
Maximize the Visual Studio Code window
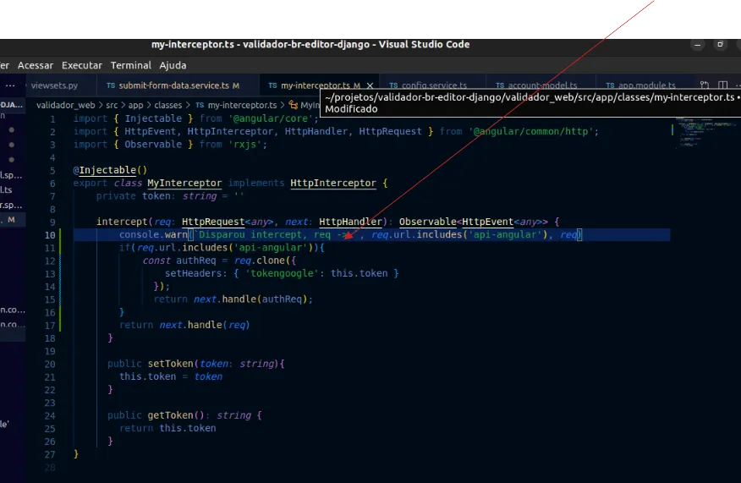coord(720,44)
